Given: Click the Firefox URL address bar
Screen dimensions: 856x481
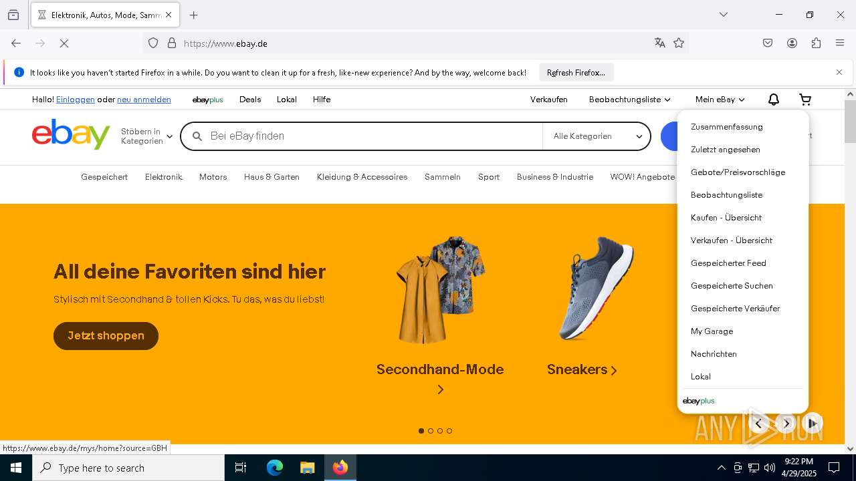Looking at the screenshot, I should pyautogui.click(x=415, y=43).
